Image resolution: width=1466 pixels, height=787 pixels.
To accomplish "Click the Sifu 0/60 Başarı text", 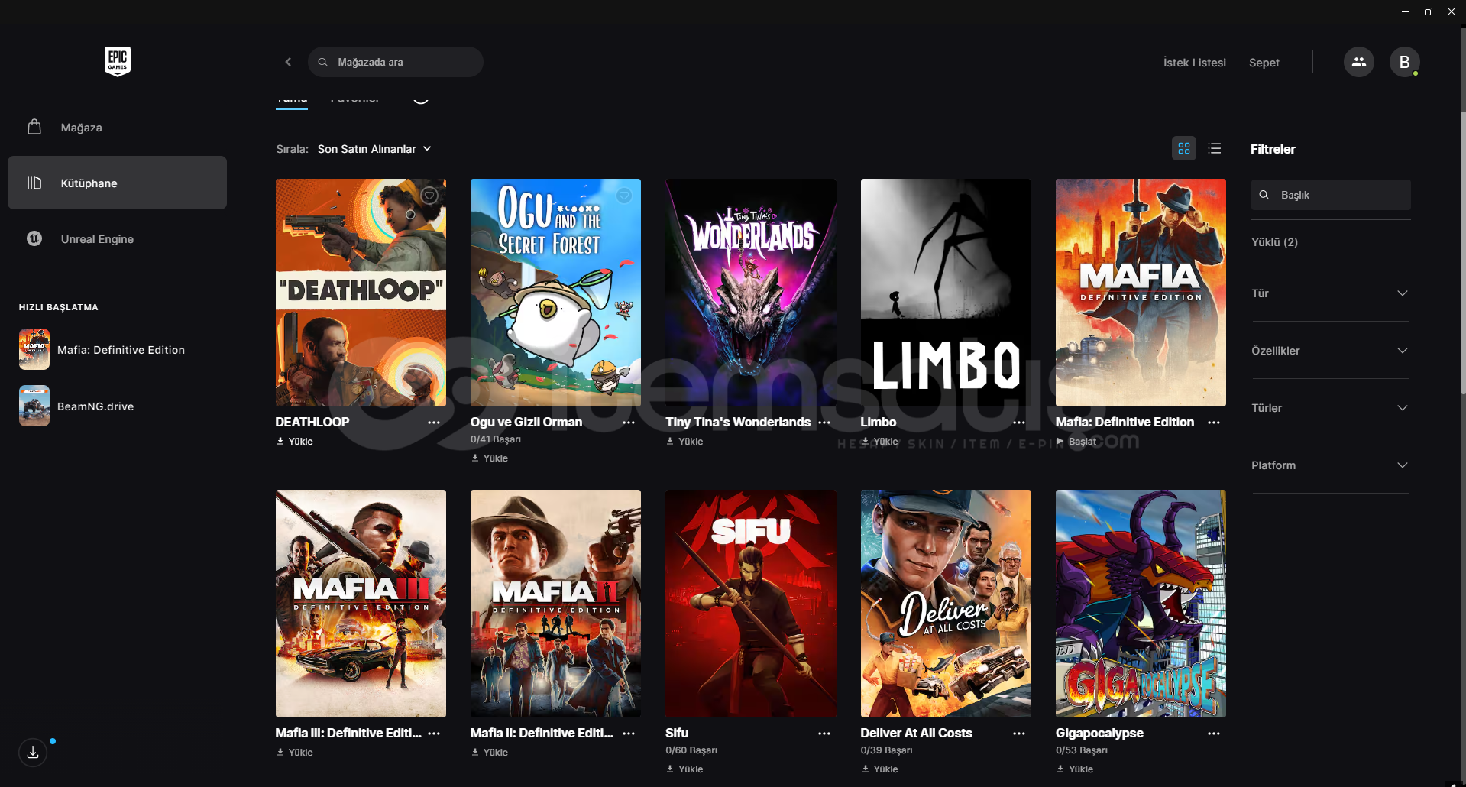I will [x=691, y=750].
